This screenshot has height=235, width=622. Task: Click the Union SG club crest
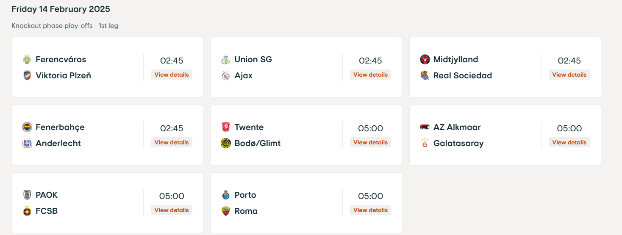point(226,60)
